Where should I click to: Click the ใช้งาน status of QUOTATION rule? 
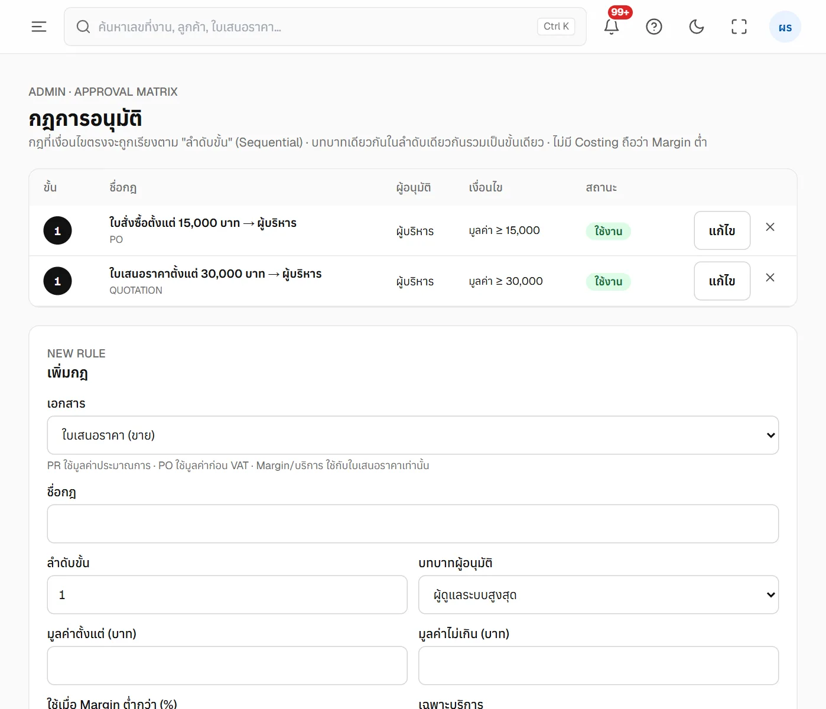(x=609, y=282)
